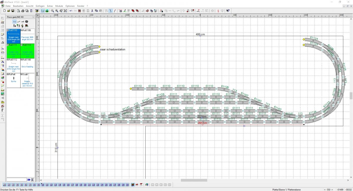Select the Ro61111 straight track tile

14,51
